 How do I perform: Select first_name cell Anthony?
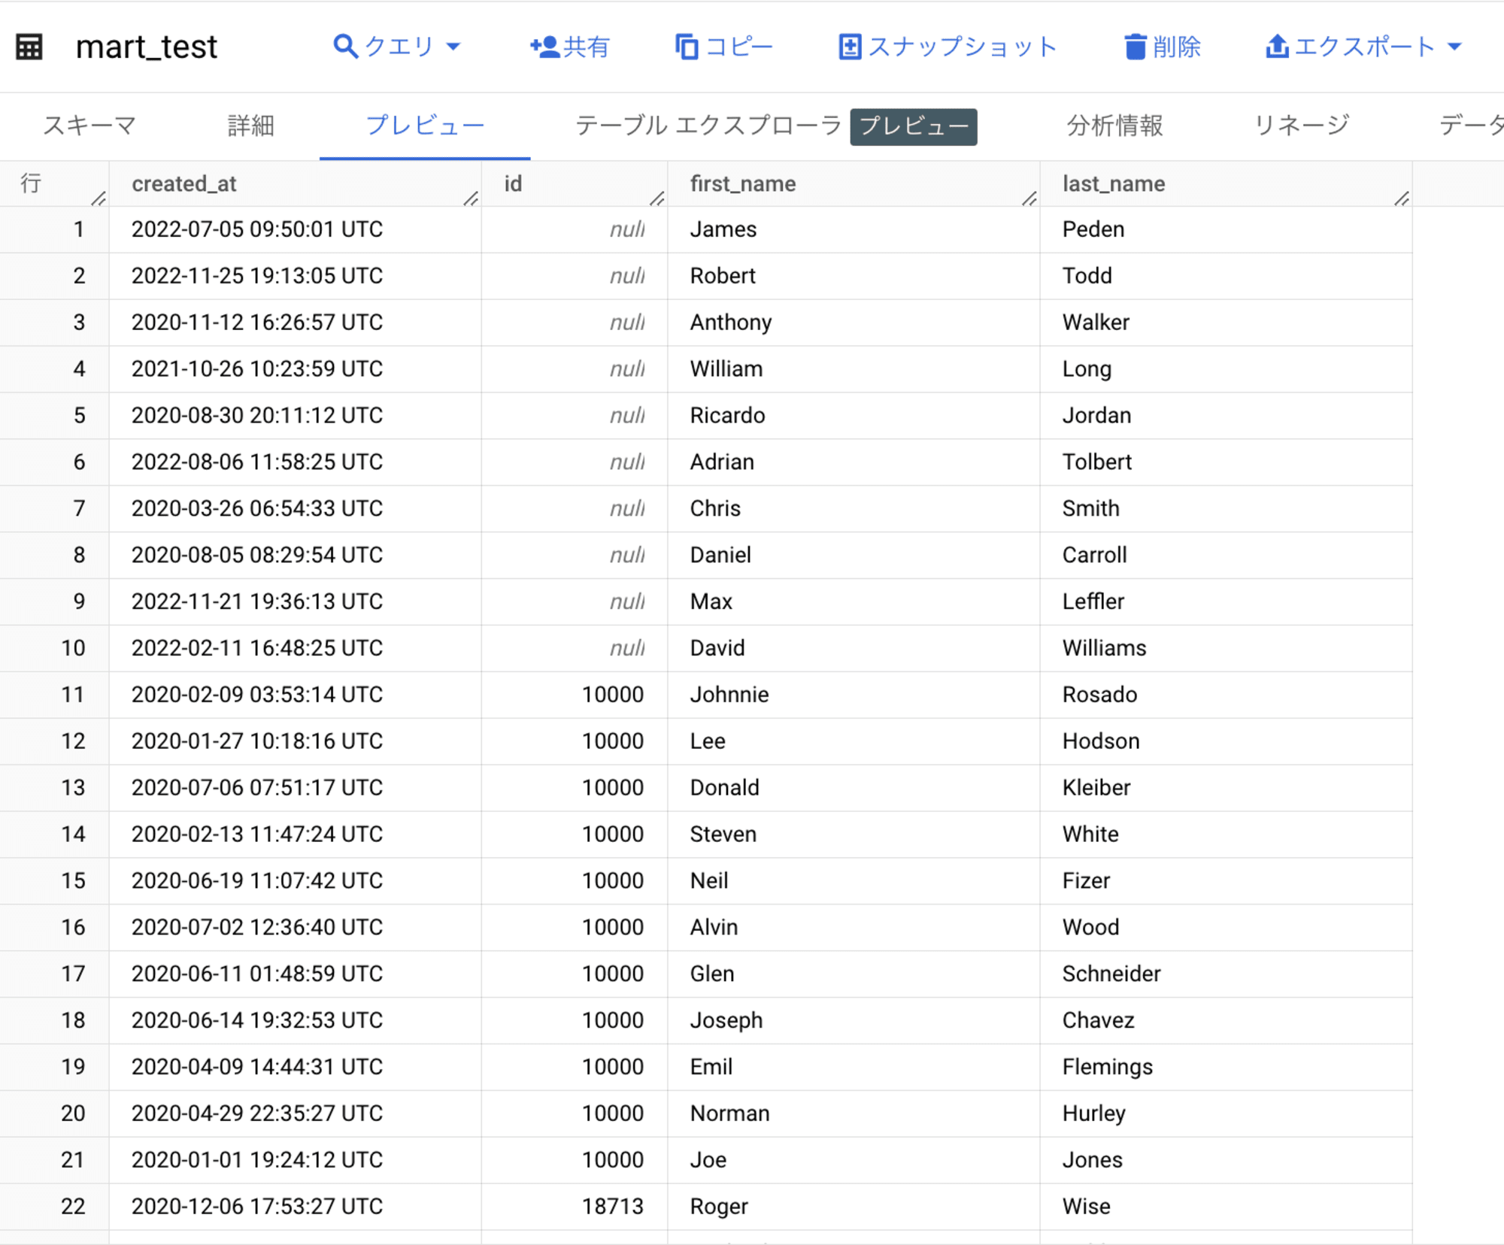tap(854, 323)
